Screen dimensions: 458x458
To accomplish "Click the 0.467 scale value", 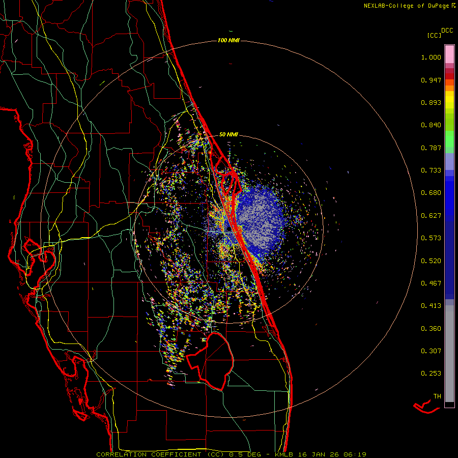I will point(431,283).
